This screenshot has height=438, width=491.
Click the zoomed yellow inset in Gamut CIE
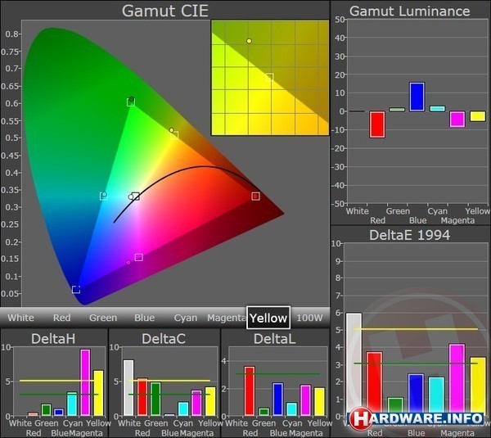pos(269,77)
